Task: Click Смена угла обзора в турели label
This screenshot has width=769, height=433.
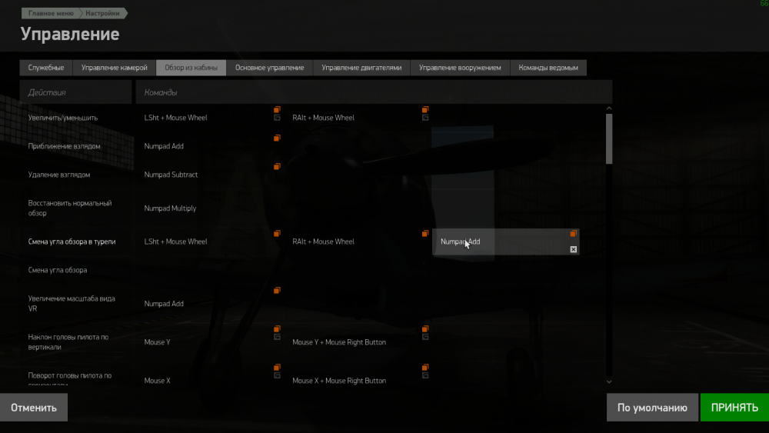Action: click(x=72, y=241)
